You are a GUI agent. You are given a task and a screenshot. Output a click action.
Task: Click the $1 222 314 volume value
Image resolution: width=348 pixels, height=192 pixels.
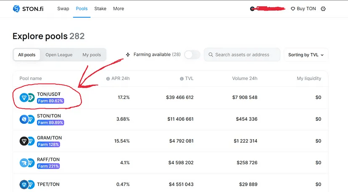pyautogui.click(x=245, y=141)
